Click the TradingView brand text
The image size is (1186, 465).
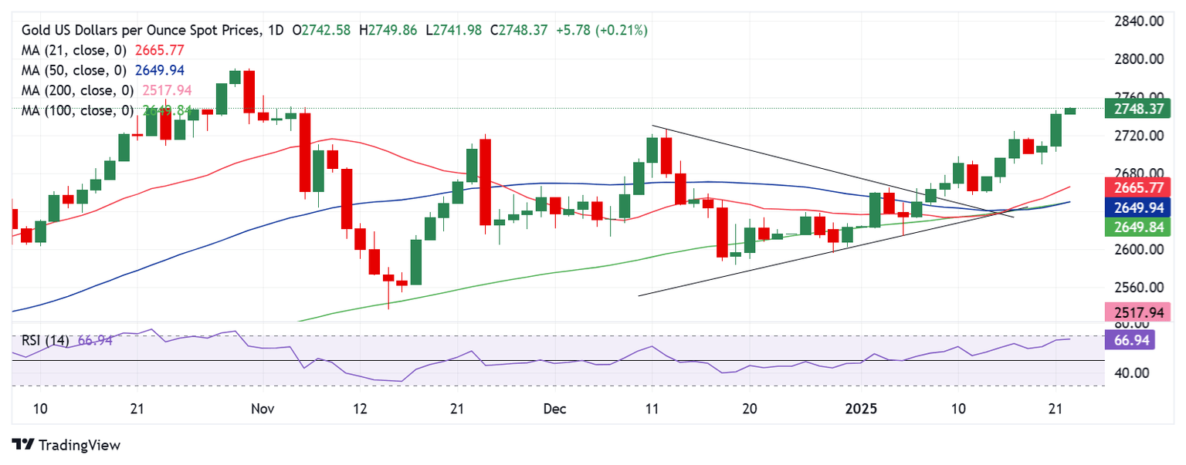pos(80,445)
